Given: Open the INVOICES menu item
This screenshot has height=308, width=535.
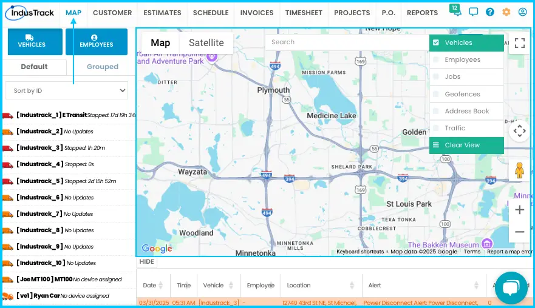Looking at the screenshot, I should click(x=257, y=13).
